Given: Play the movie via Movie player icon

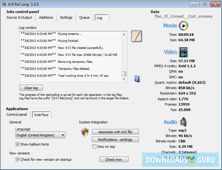Looking at the screenshot, I should [x=184, y=26].
